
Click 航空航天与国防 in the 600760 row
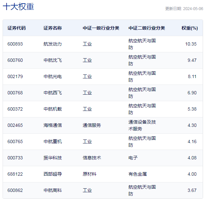point(142,60)
